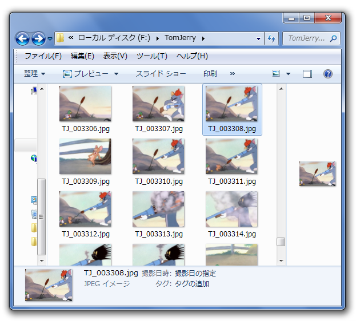Viewport: 360px width, 332px height.
Task: Expand the address bar history dropdown
Action: coord(258,38)
